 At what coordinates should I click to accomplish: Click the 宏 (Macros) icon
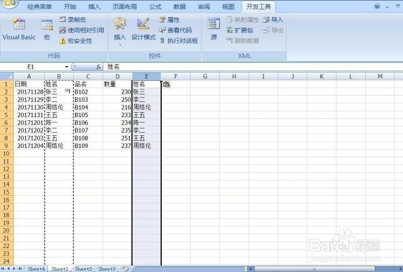[x=47, y=29]
